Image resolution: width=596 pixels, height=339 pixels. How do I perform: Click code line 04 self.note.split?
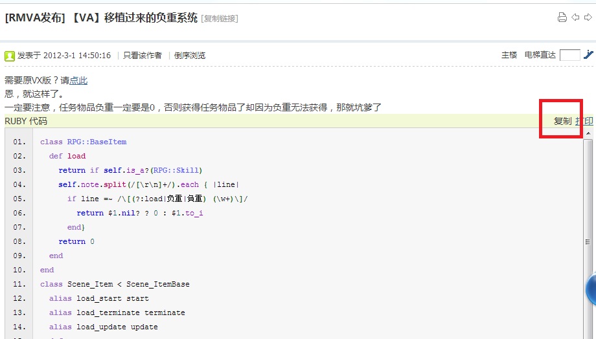[148, 184]
